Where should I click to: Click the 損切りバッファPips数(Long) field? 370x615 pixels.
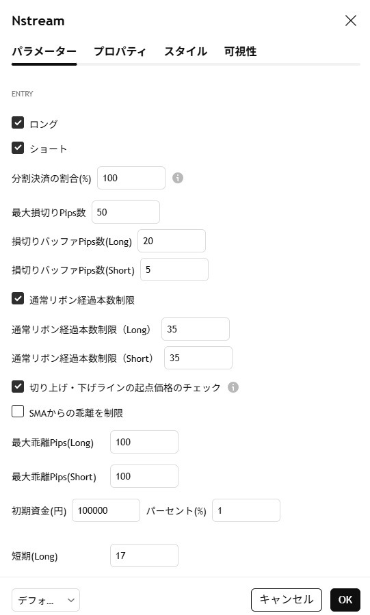point(172,241)
